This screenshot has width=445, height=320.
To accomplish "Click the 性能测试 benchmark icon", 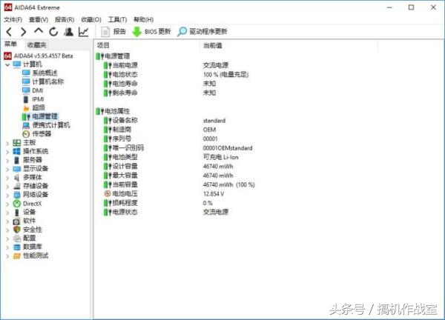I will pyautogui.click(x=17, y=256).
